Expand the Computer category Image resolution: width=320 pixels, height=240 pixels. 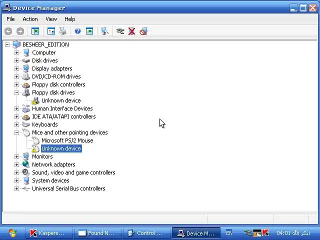[x=16, y=52]
